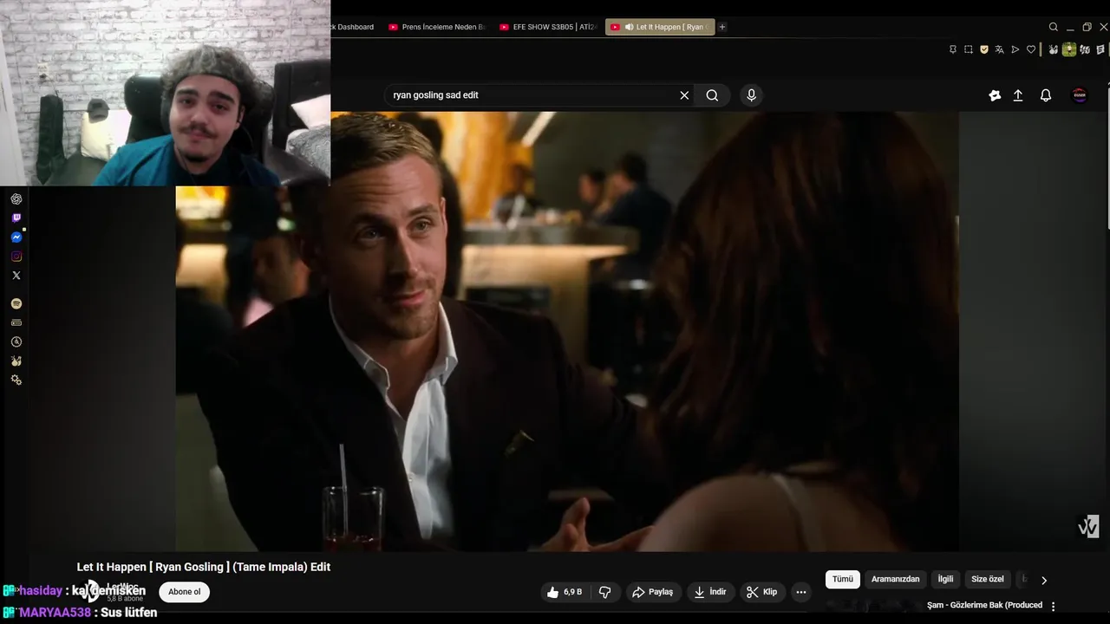Image resolution: width=1110 pixels, height=624 pixels.
Task: Select the Aramanızdan filter chip
Action: pos(896,579)
